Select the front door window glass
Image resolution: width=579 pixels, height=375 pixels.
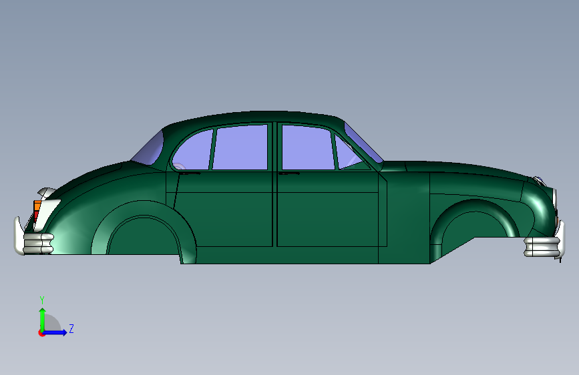pos(308,147)
